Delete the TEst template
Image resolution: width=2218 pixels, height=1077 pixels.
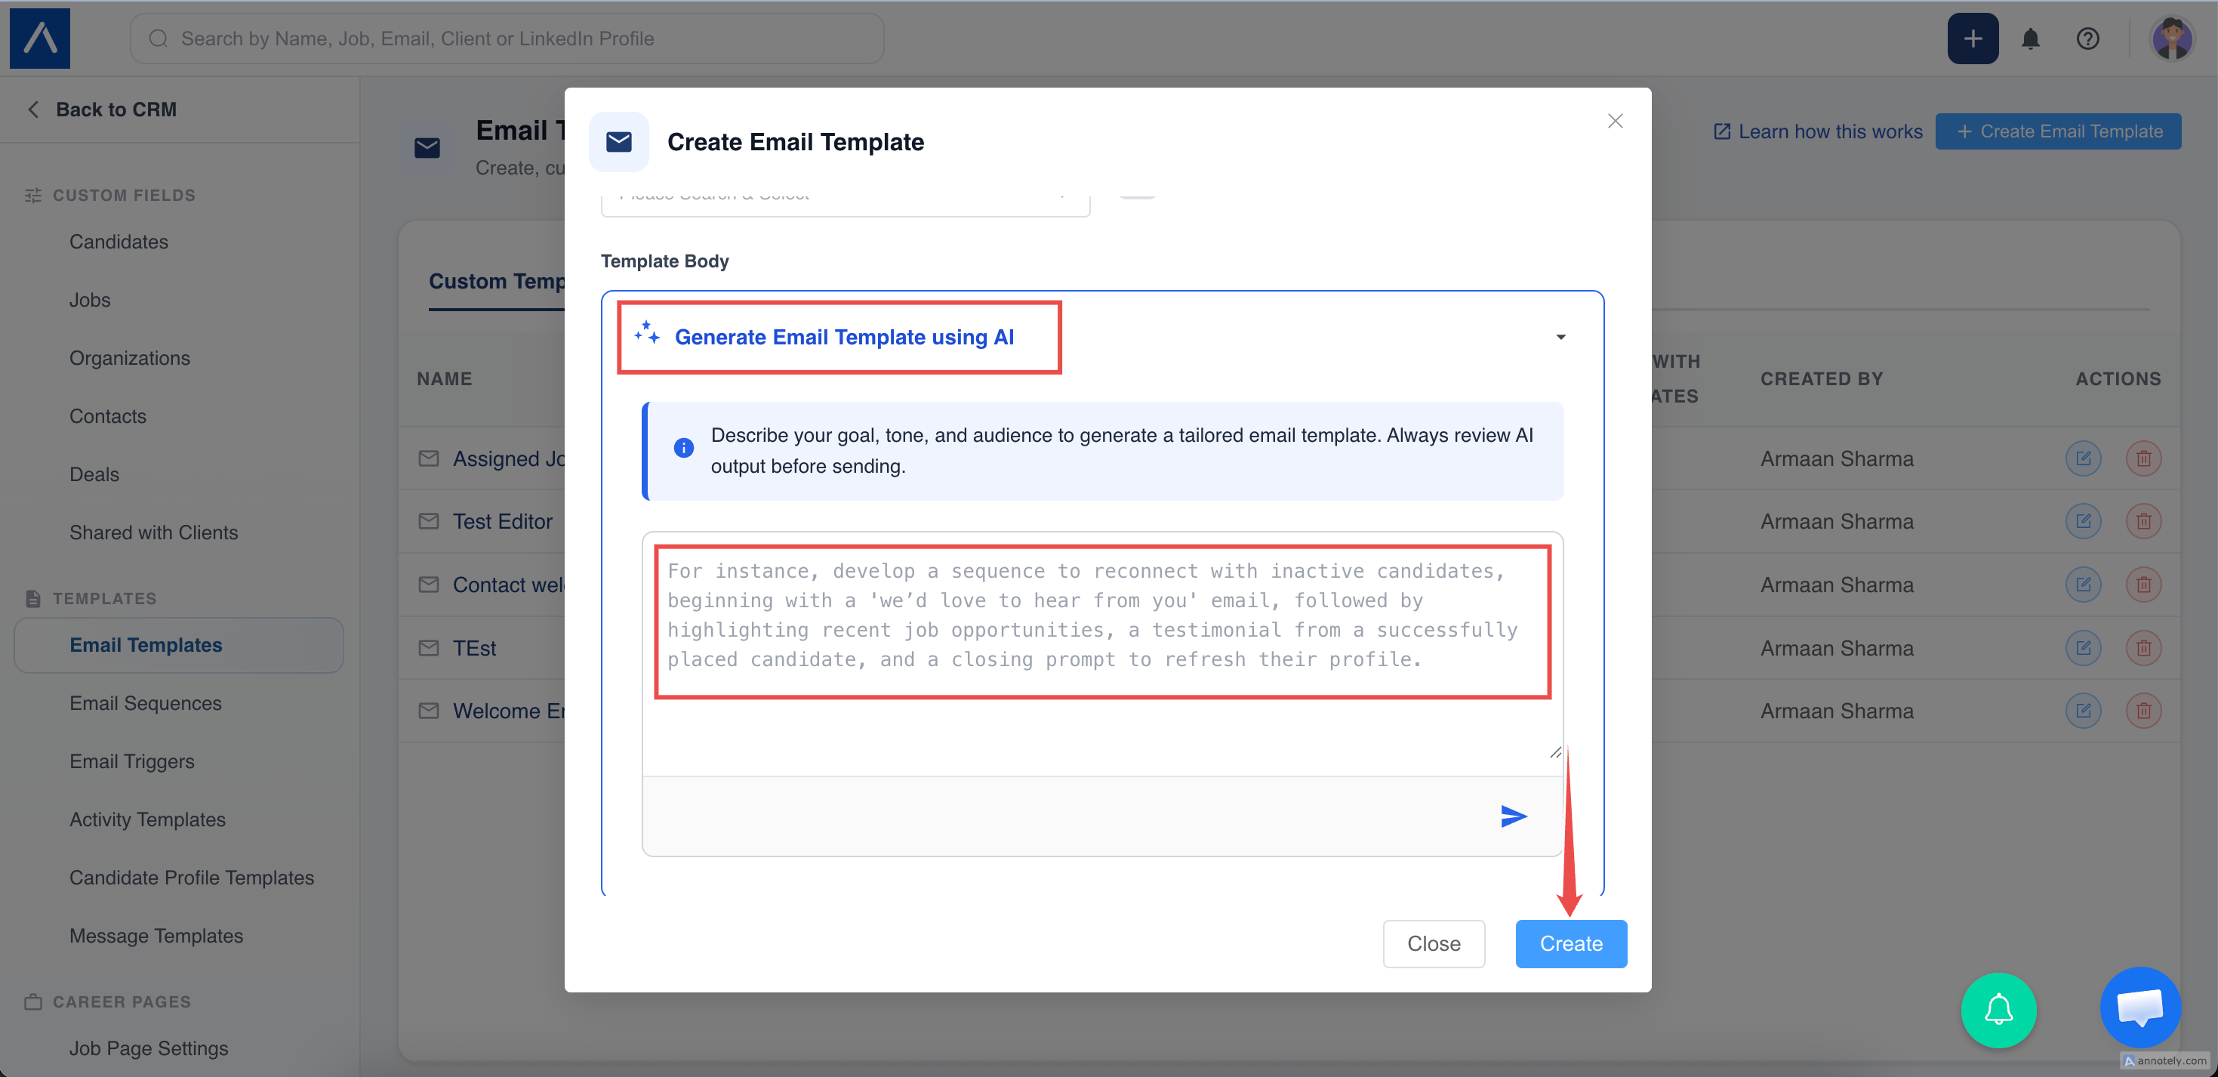(x=2143, y=648)
